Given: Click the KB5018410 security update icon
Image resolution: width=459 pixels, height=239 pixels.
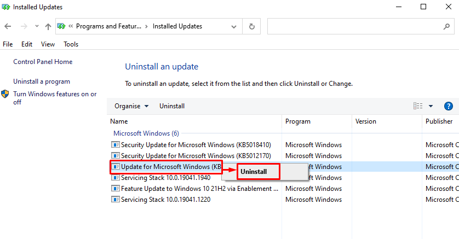Looking at the screenshot, I should (x=116, y=144).
